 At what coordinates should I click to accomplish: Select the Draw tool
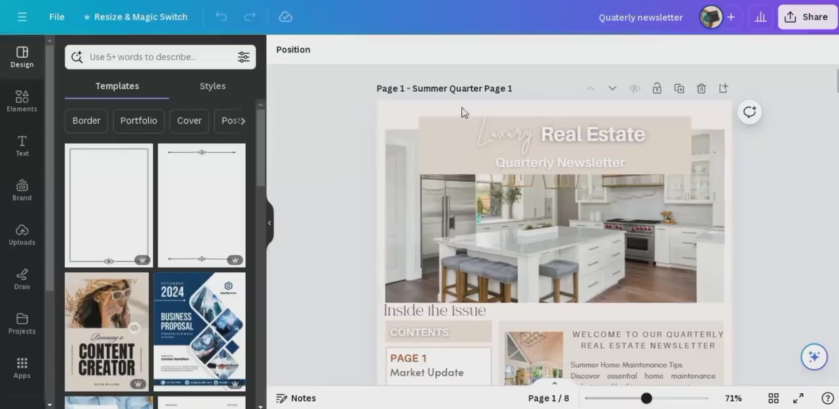pos(22,277)
